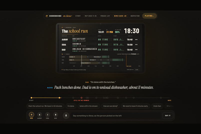The height and width of the screenshot is (134, 201).
Task: Click Alexa's 'Pack lunches done' response
Action: [104, 87]
